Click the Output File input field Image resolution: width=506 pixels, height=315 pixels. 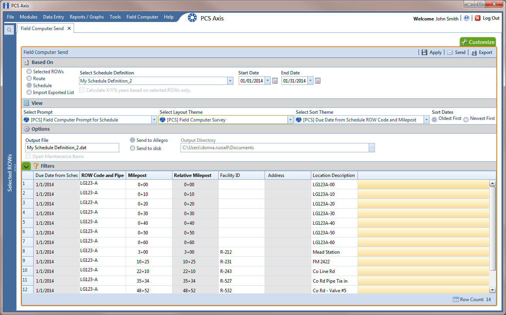[x=72, y=148]
